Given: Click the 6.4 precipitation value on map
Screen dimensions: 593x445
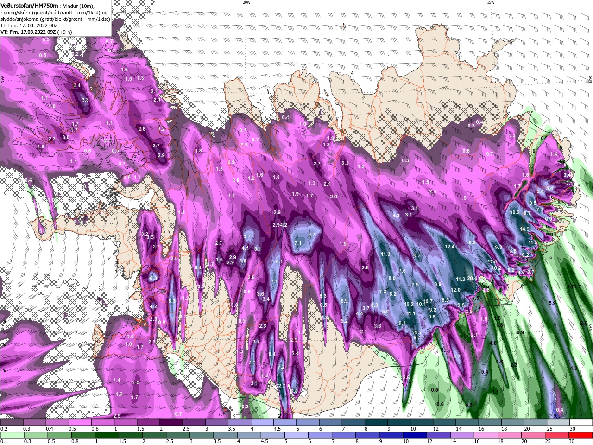Looking at the screenshot, I should 198,267.
